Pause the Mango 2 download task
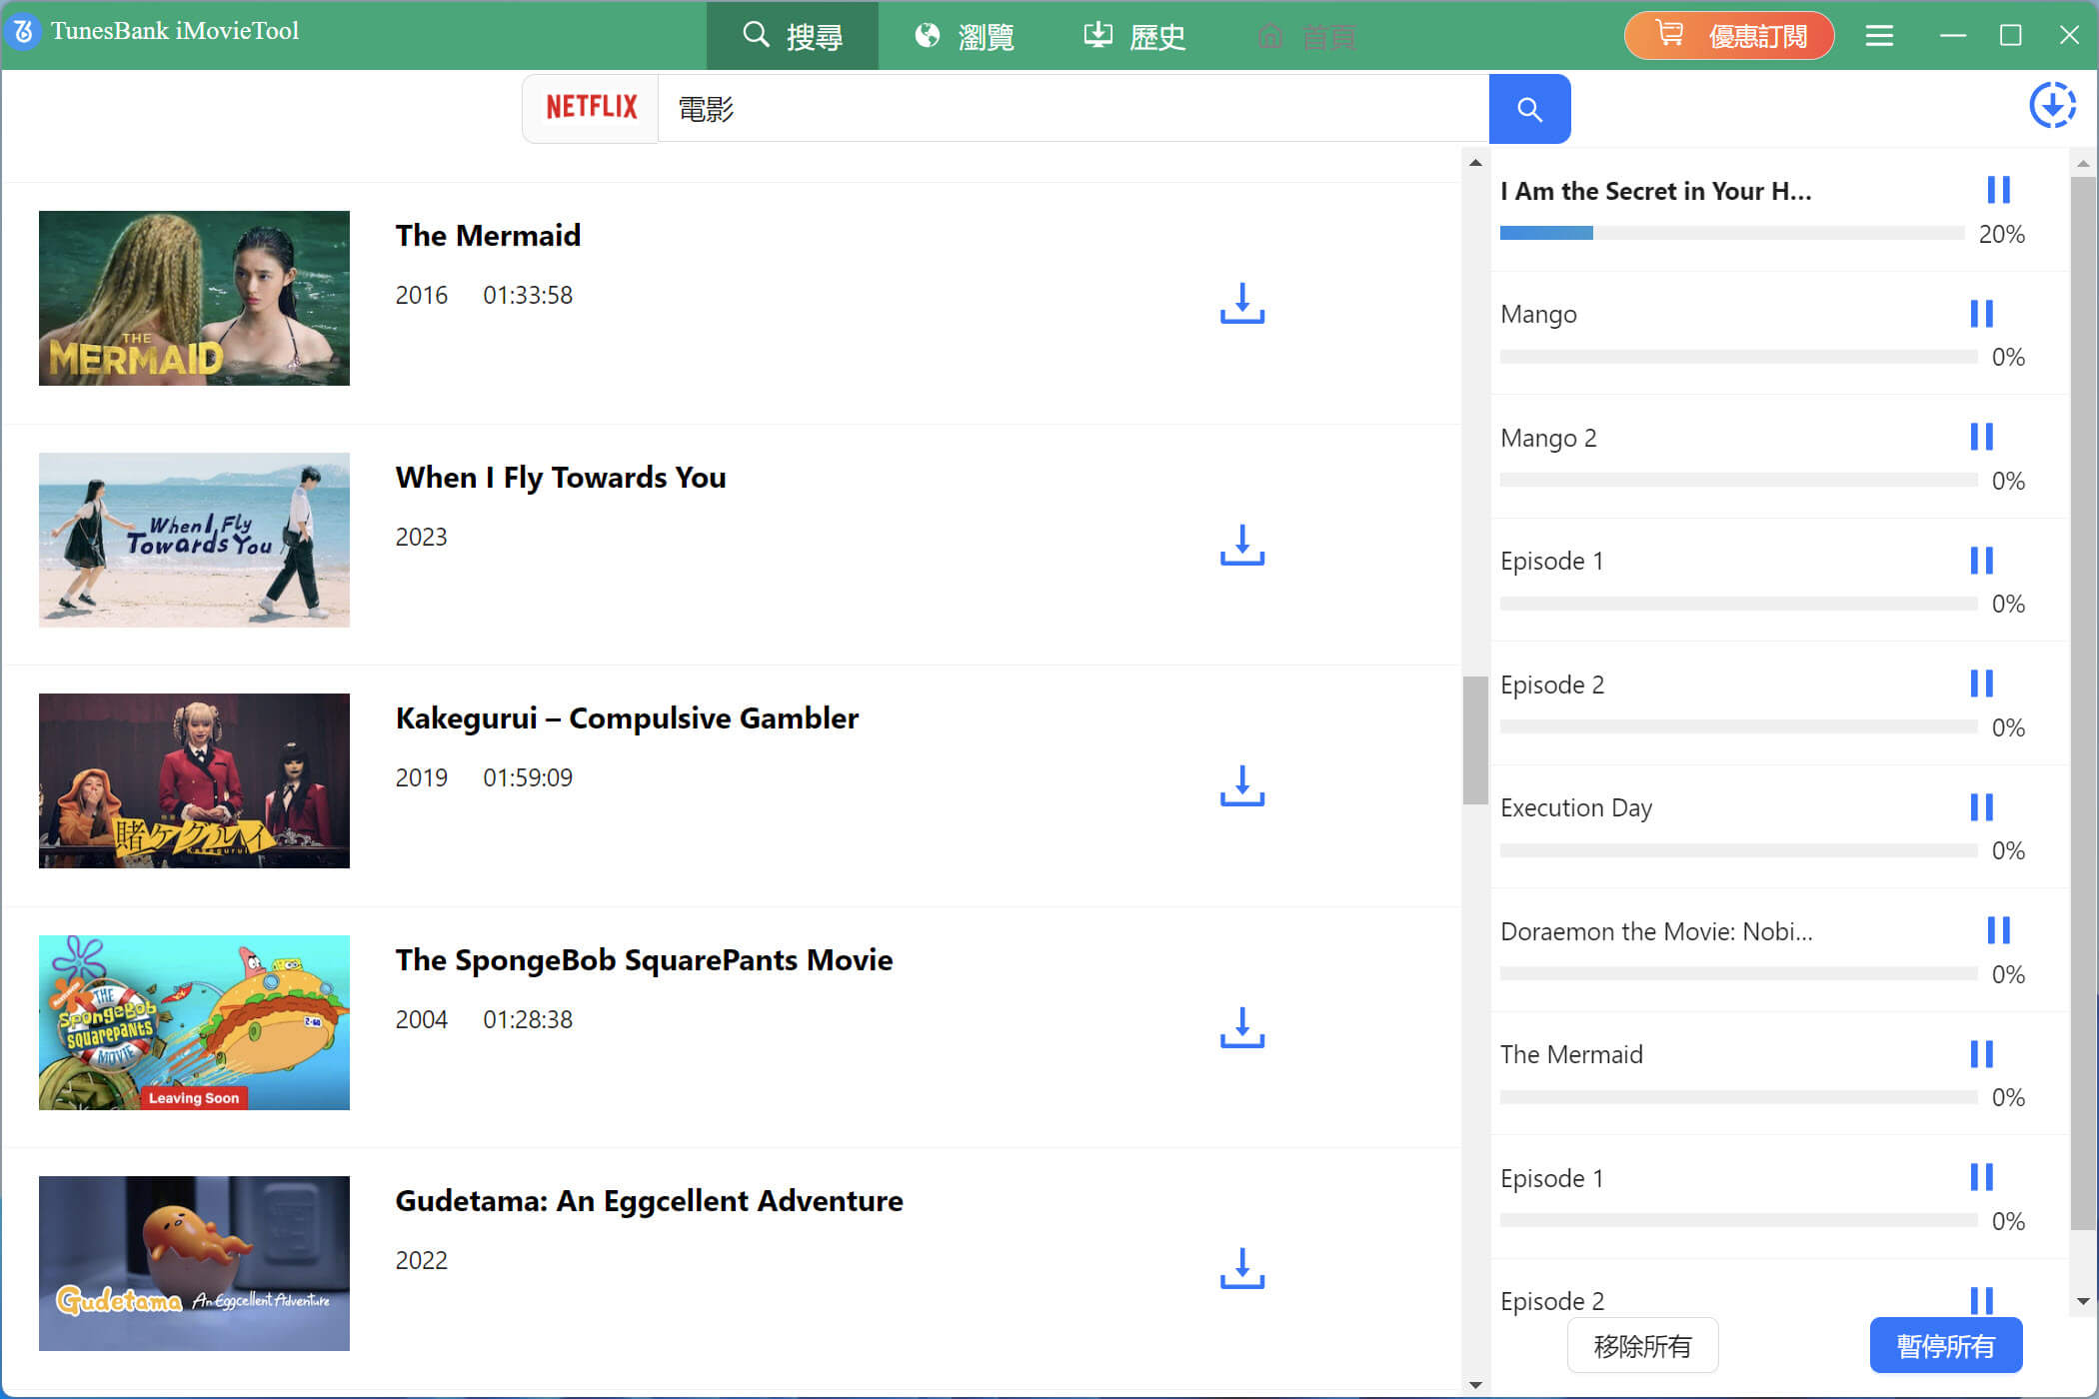 point(1981,437)
